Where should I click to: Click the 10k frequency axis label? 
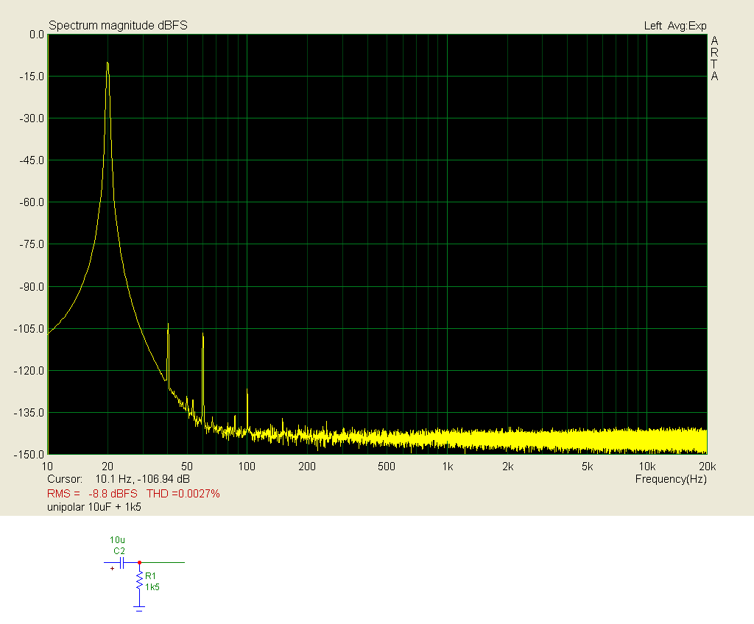647,467
